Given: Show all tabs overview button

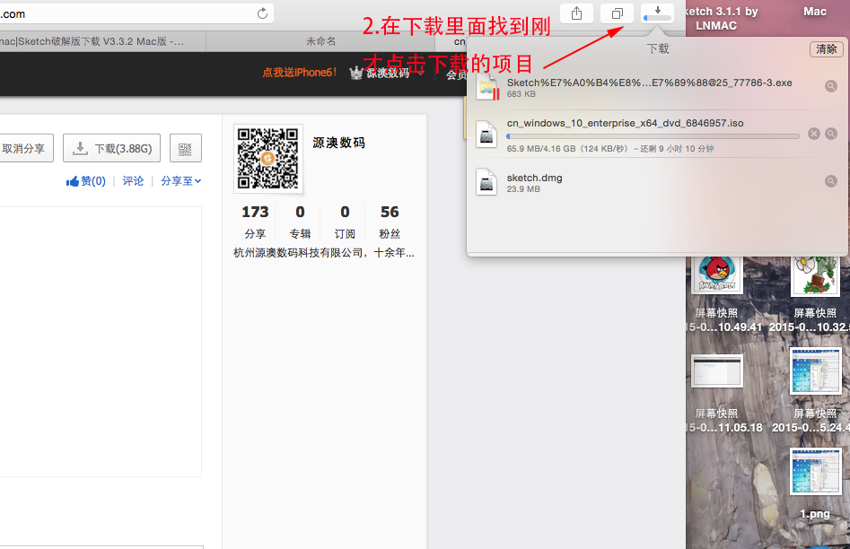Looking at the screenshot, I should 617,13.
